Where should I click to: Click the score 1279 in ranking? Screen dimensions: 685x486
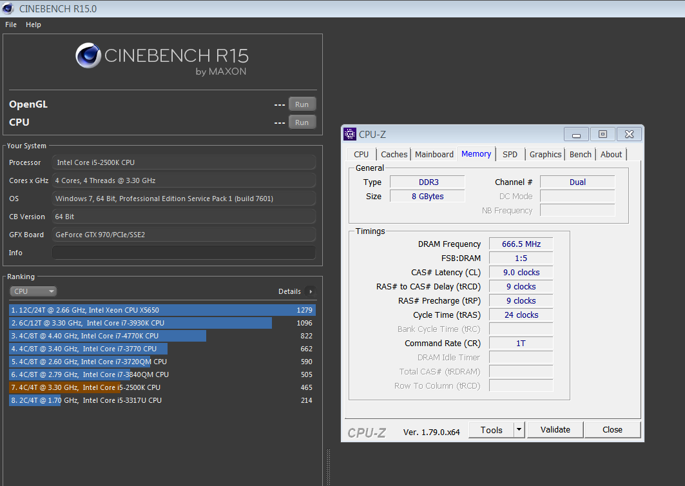(305, 310)
